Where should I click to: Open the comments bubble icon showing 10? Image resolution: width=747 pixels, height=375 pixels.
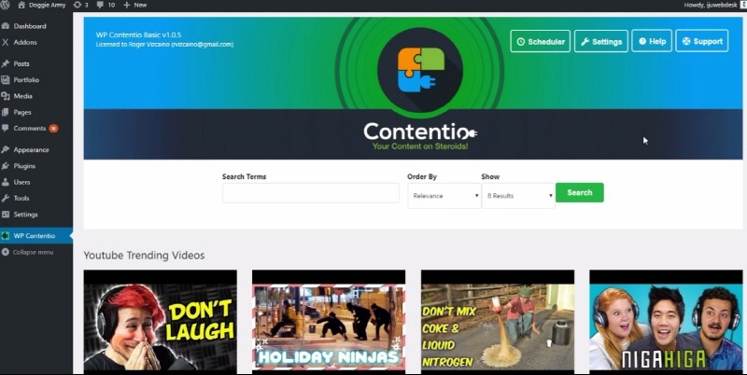coord(100,5)
